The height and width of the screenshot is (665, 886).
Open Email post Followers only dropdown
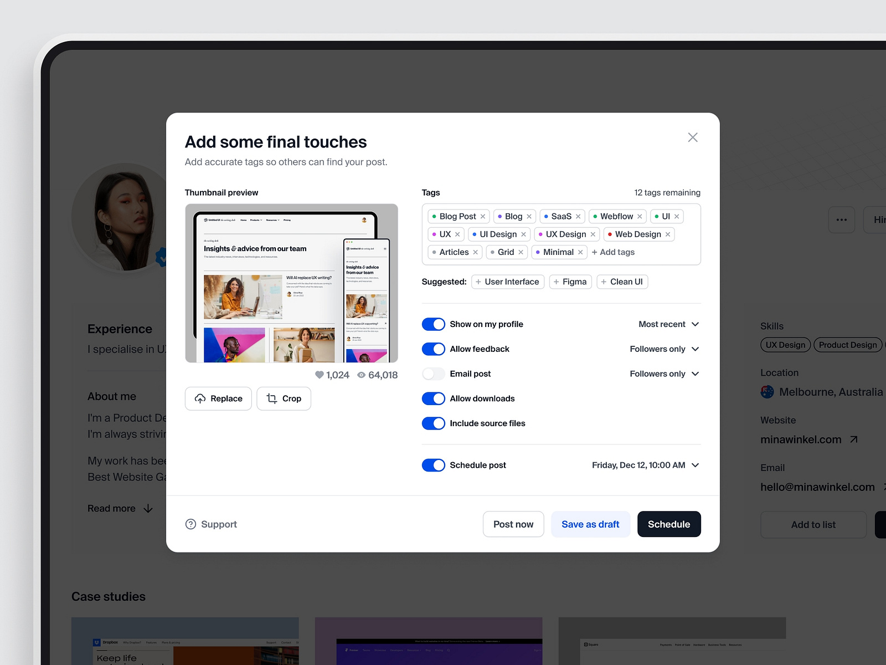pos(664,374)
